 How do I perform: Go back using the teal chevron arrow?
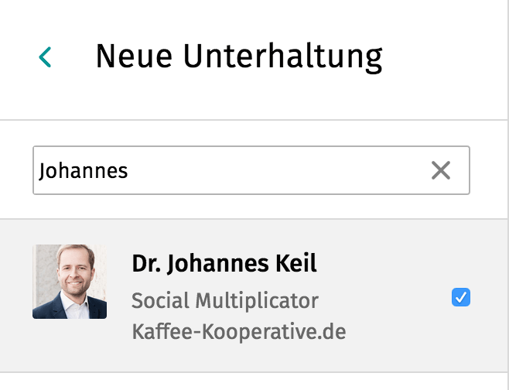click(45, 56)
